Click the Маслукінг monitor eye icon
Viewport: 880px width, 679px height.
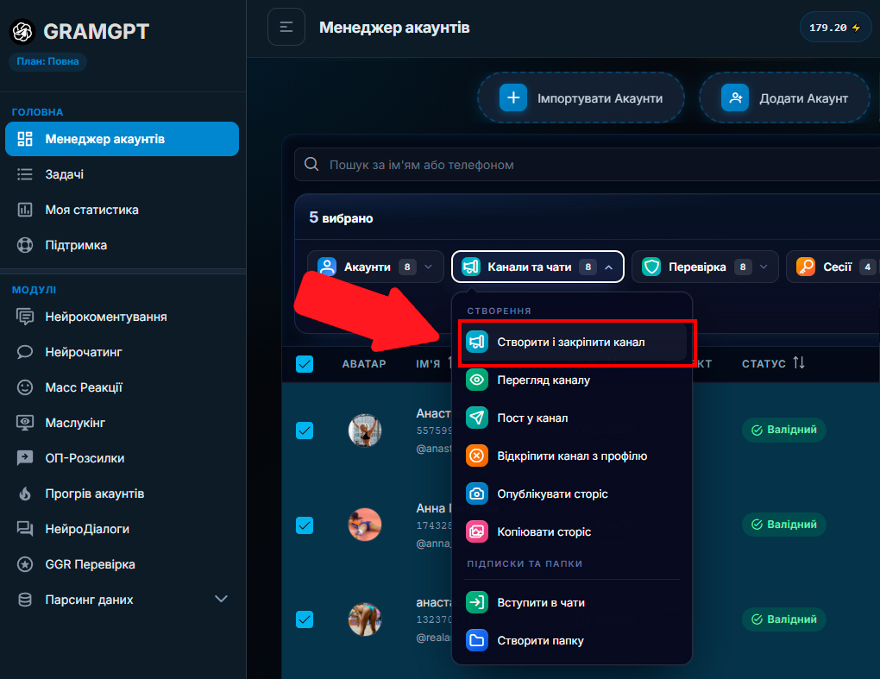tap(25, 423)
